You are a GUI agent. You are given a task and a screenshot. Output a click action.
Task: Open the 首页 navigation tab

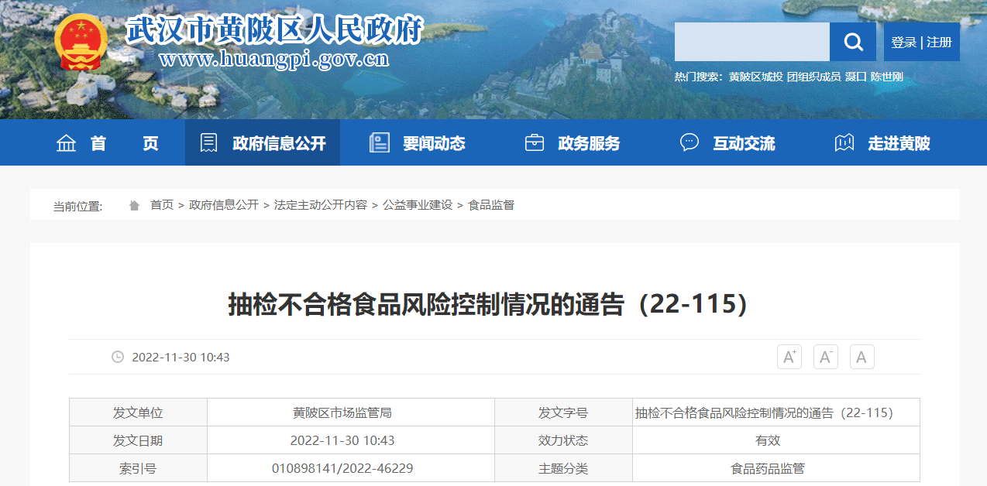(x=108, y=143)
